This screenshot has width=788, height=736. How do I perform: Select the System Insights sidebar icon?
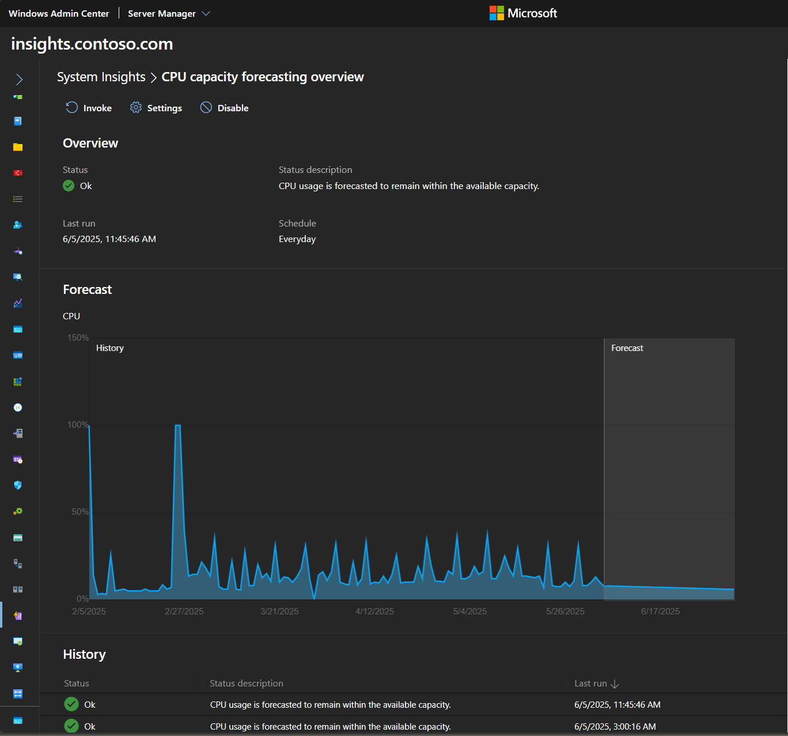pos(18,616)
